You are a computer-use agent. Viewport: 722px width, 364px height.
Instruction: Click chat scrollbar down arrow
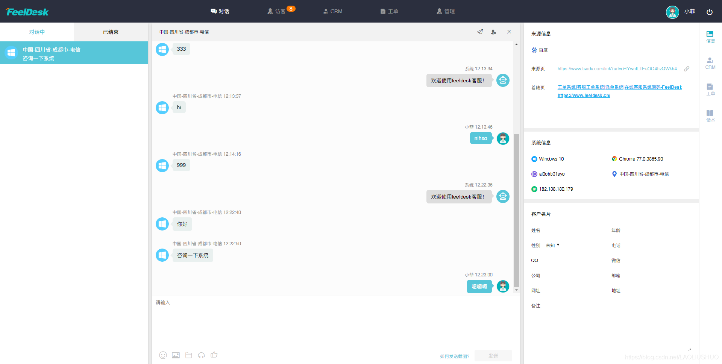tap(516, 290)
